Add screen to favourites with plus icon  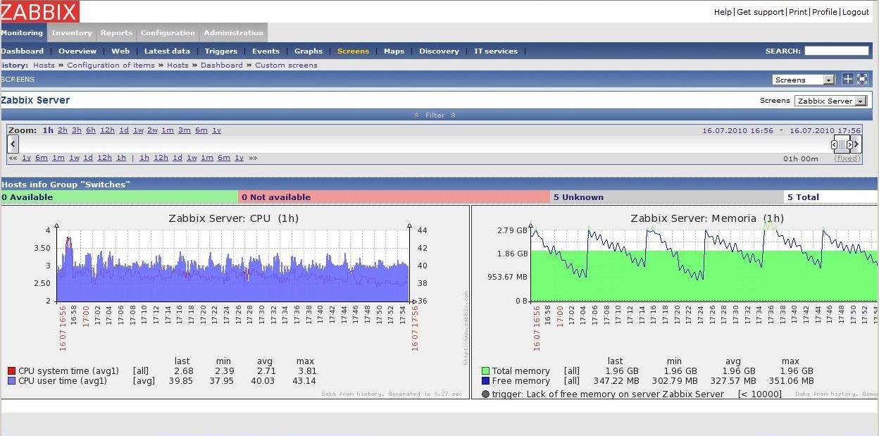click(848, 79)
